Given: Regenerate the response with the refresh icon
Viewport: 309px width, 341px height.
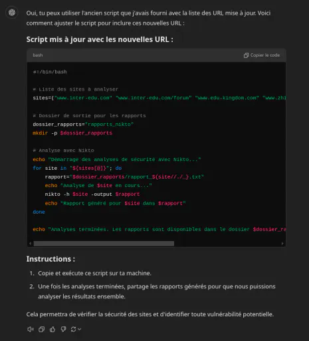Looking at the screenshot, I should [x=73, y=329].
